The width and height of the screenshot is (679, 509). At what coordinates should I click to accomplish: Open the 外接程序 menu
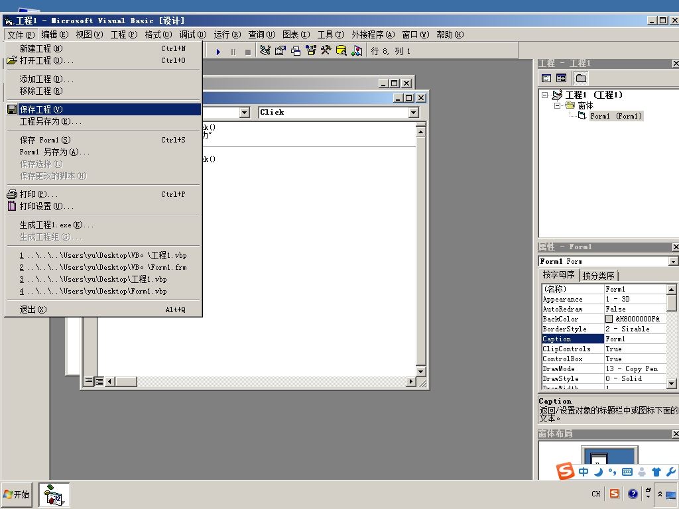point(373,34)
